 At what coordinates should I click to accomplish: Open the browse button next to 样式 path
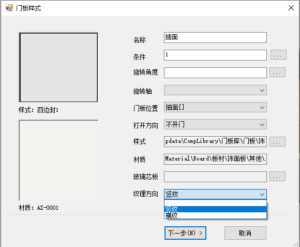[x=277, y=142]
